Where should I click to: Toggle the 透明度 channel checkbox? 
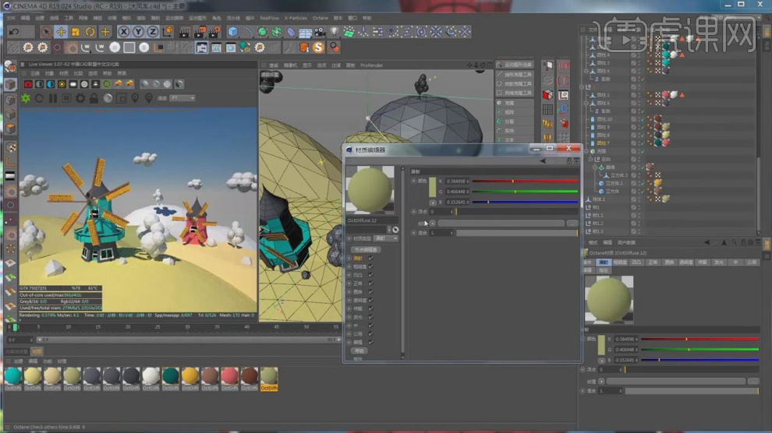tap(370, 300)
